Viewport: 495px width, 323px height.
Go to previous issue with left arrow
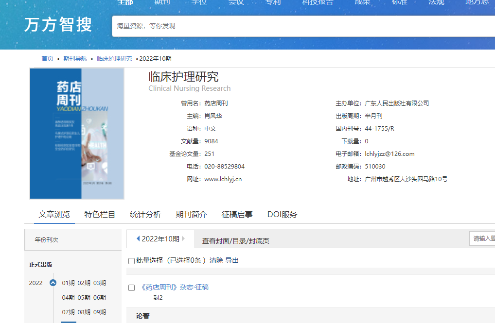[138, 238]
